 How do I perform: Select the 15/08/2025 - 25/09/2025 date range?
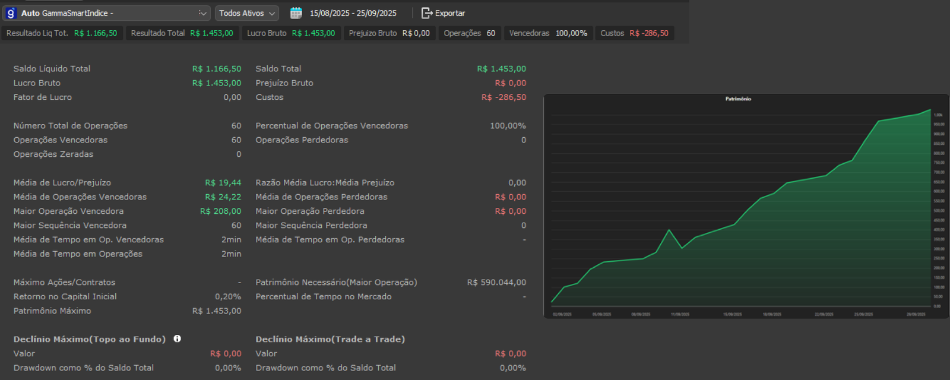point(353,13)
